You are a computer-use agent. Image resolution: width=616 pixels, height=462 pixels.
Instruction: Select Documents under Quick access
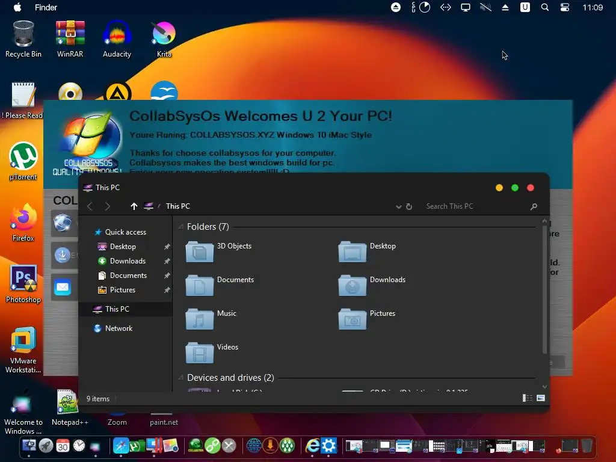pos(128,276)
